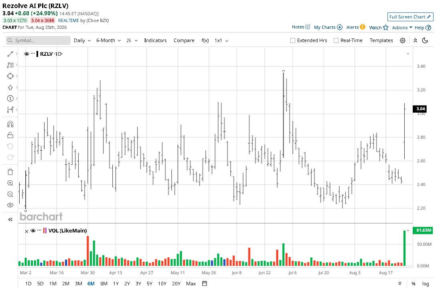Open the 1x1 grid layout dropdown
This screenshot has height=297, width=448.
tap(221, 40)
